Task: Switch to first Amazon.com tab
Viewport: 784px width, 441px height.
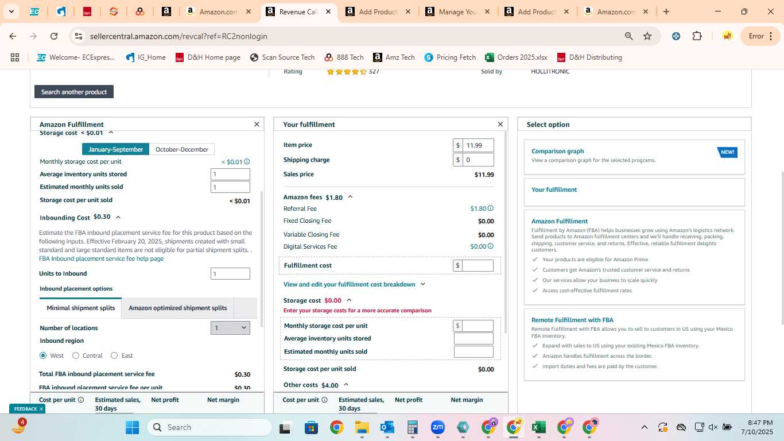Action: 218,11
